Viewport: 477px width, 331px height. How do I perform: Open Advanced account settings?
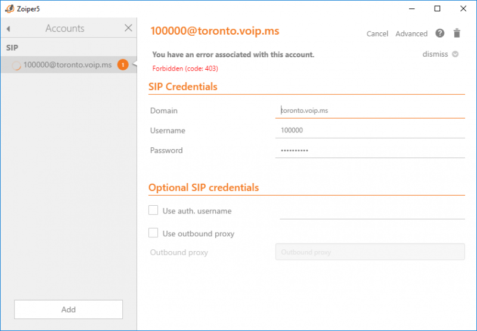click(411, 33)
